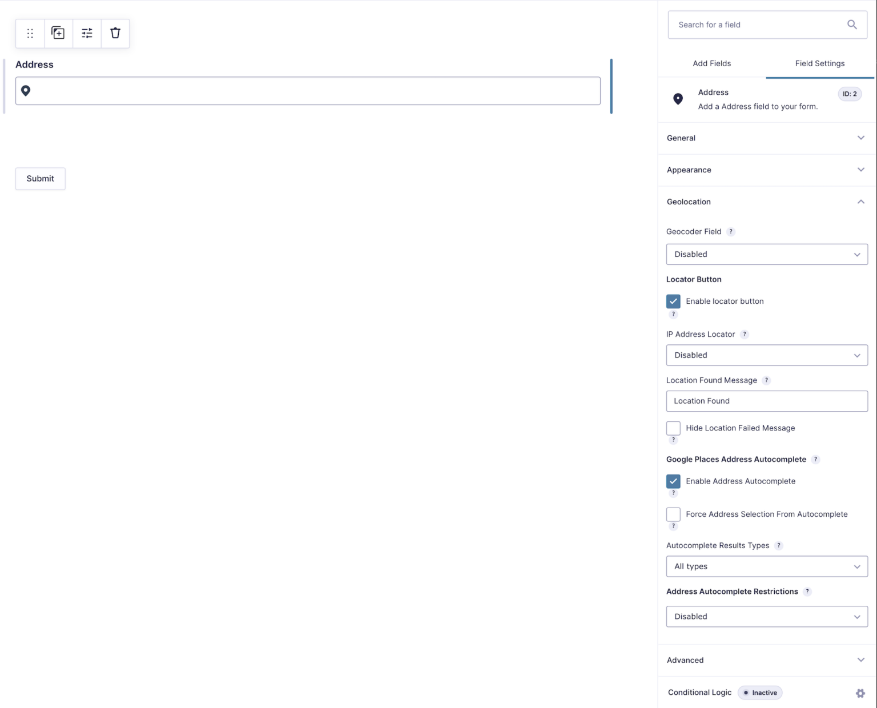Expand the General section
Screen dimensions: 877x708
767,138
